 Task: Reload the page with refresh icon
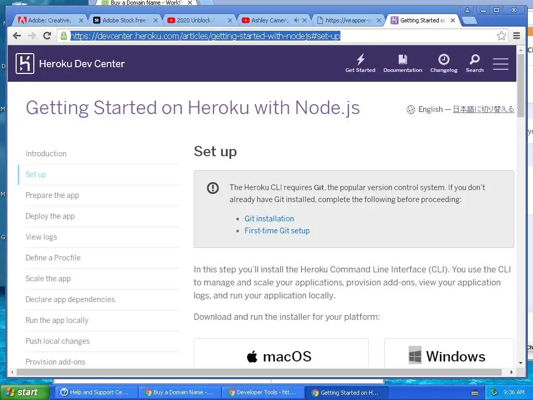click(47, 35)
